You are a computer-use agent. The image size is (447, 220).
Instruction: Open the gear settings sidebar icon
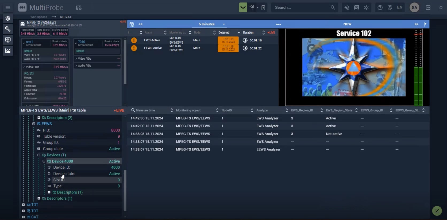8,18
